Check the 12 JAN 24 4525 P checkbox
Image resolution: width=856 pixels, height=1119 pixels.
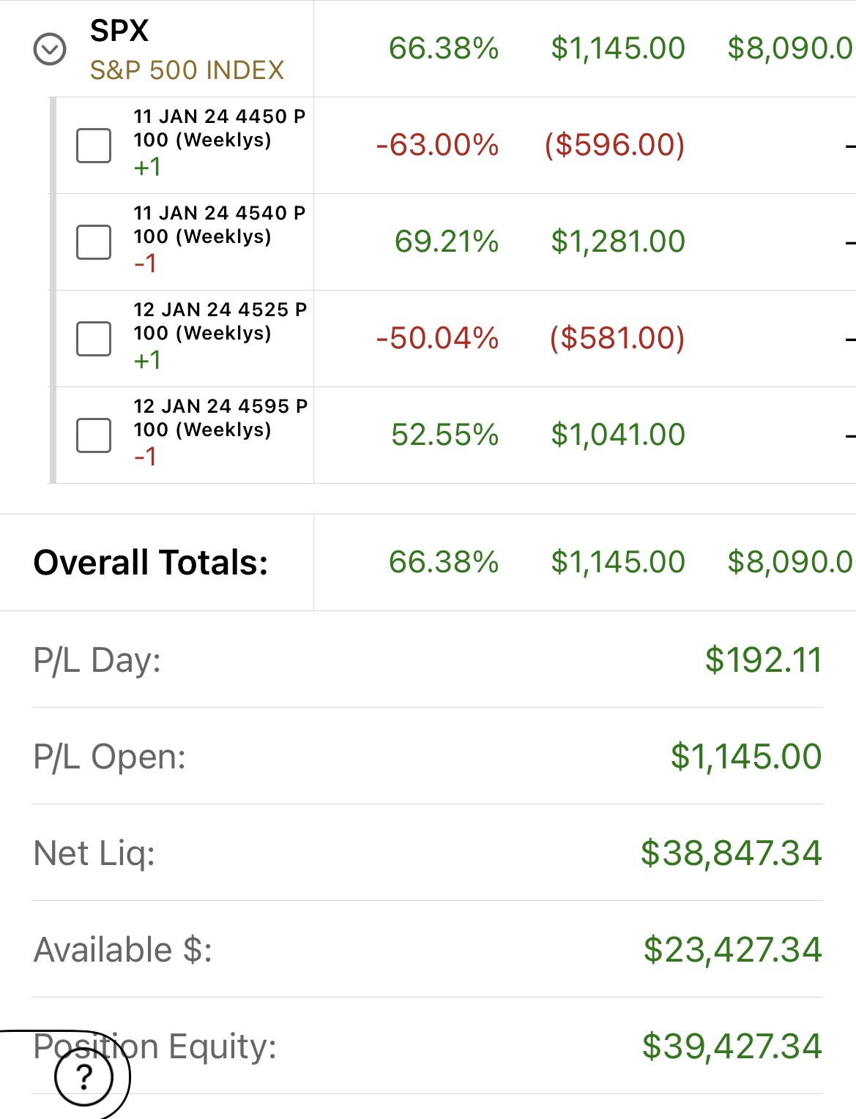tap(94, 338)
